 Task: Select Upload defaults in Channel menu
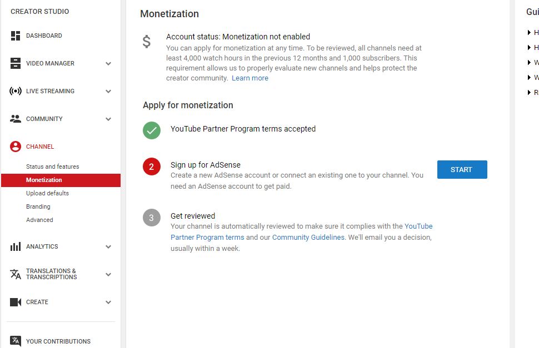tap(47, 193)
